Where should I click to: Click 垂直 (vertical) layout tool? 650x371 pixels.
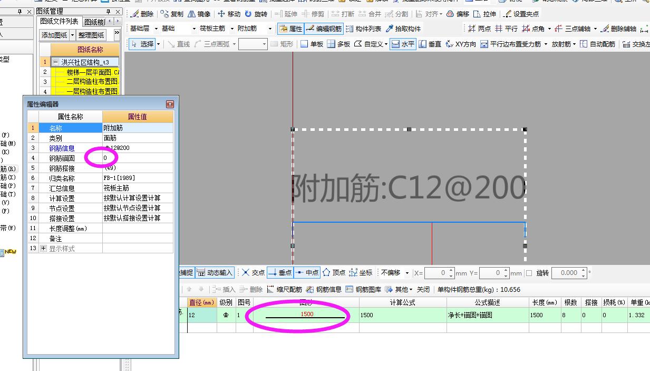click(x=430, y=44)
